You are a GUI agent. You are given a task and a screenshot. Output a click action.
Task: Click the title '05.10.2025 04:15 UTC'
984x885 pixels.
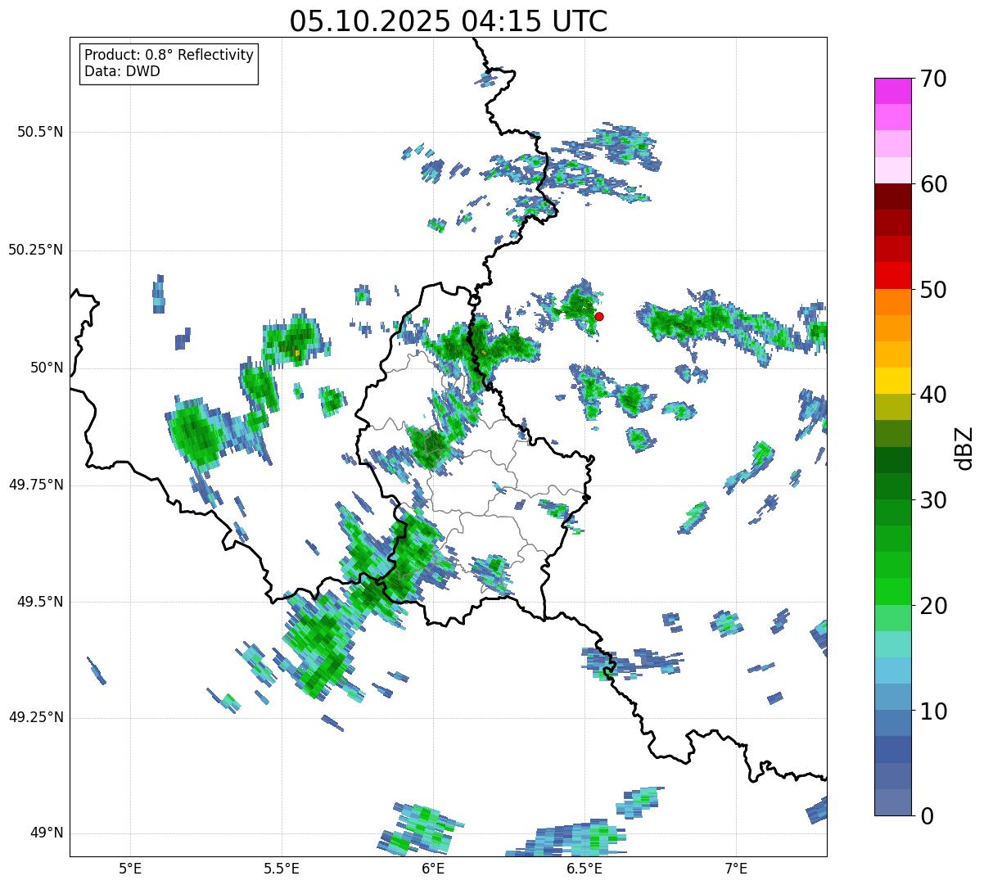point(449,20)
